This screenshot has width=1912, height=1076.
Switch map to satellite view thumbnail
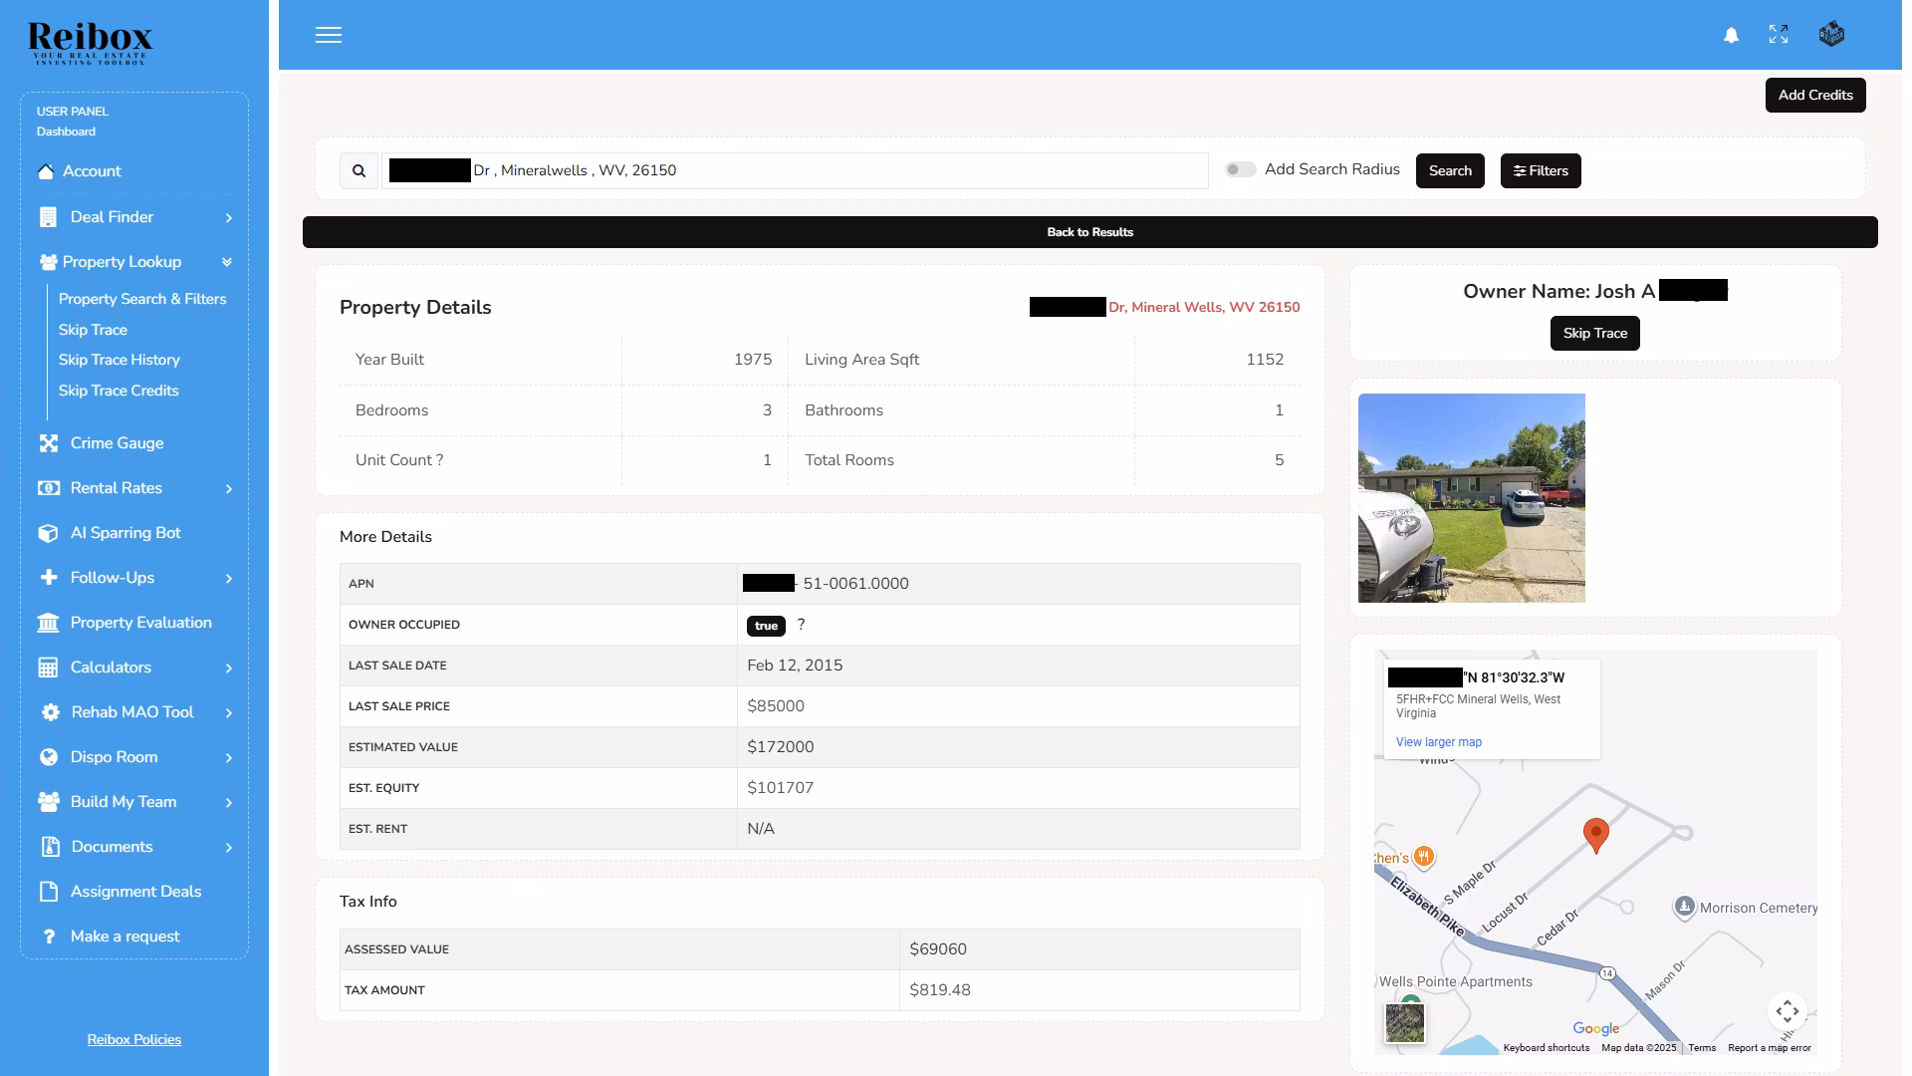[1404, 1022]
